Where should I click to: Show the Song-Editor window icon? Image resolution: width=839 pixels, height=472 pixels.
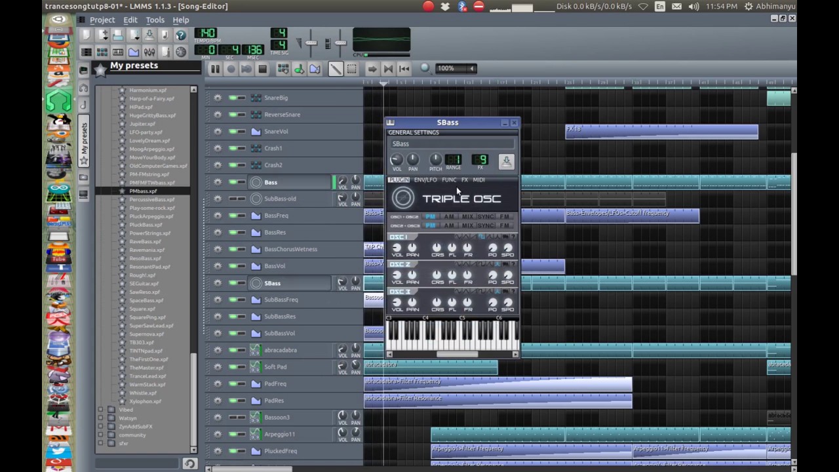86,52
